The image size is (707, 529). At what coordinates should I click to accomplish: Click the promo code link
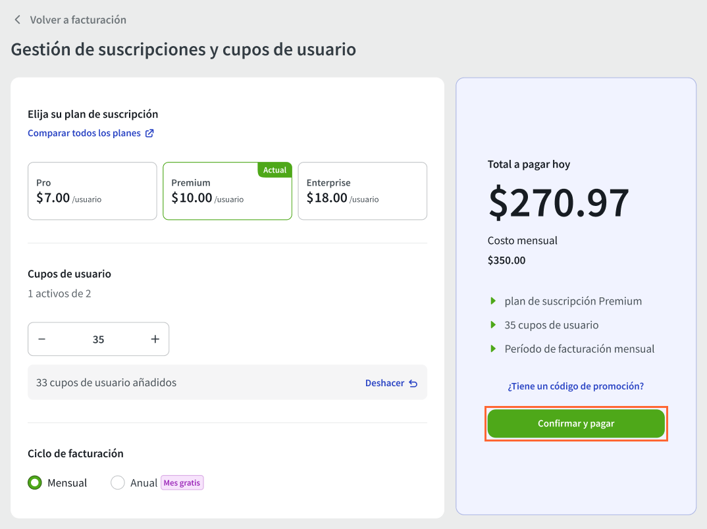(x=575, y=386)
